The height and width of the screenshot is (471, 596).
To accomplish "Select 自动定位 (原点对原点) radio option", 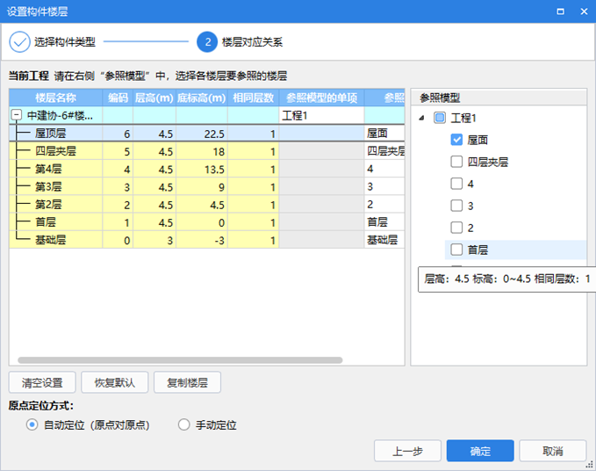I will coord(32,425).
